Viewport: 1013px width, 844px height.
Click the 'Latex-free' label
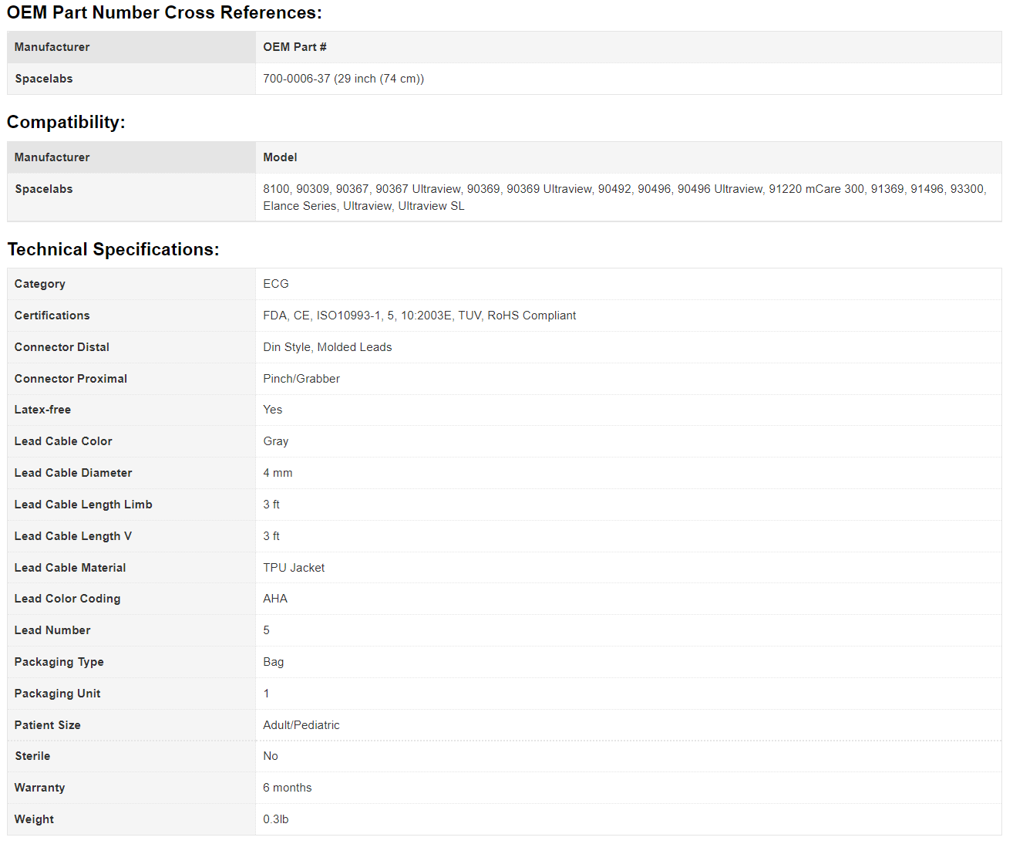coord(42,410)
